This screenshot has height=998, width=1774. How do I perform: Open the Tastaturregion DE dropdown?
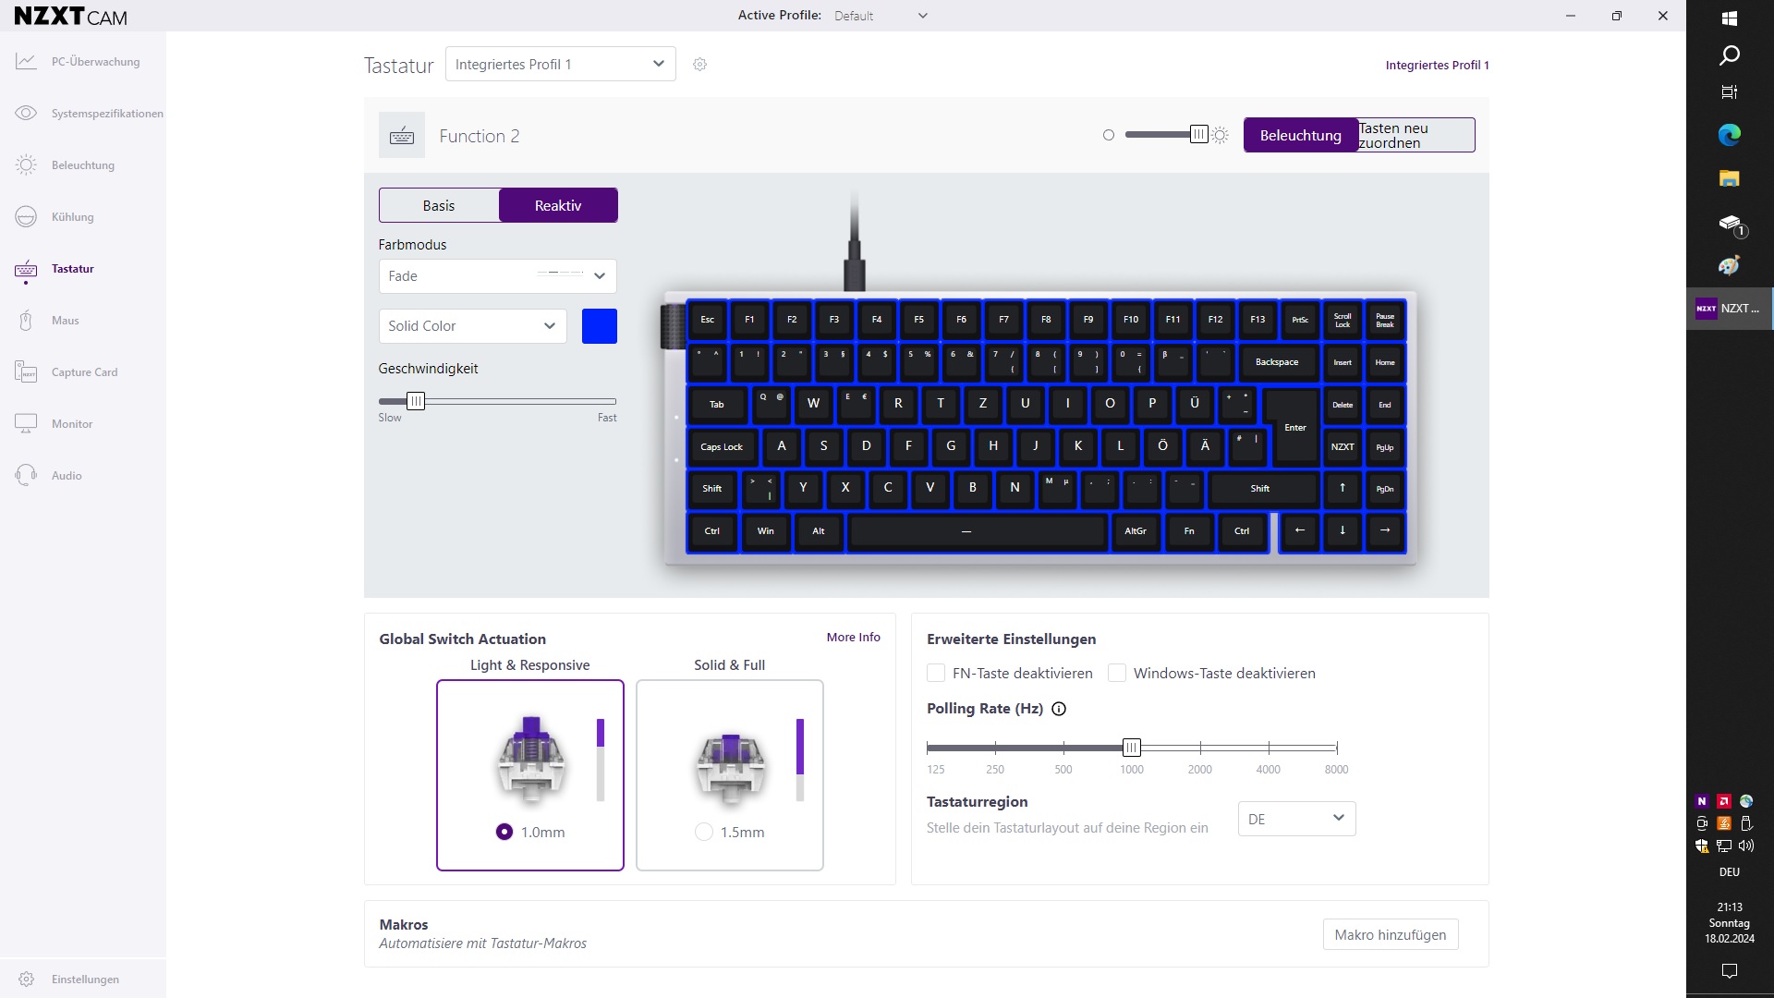1296,819
